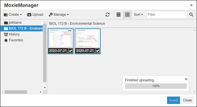197x107 pixels.
Task: Click the Insert button
Action: (174, 100)
